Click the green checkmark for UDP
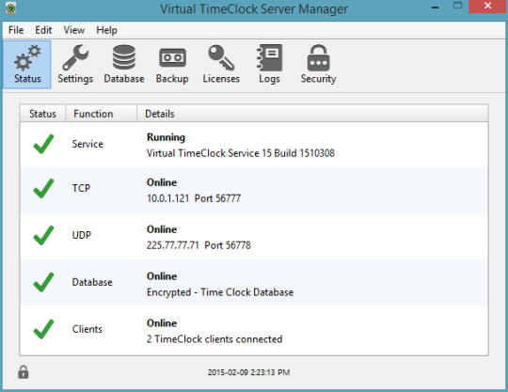This screenshot has width=508, height=392. coord(43,235)
